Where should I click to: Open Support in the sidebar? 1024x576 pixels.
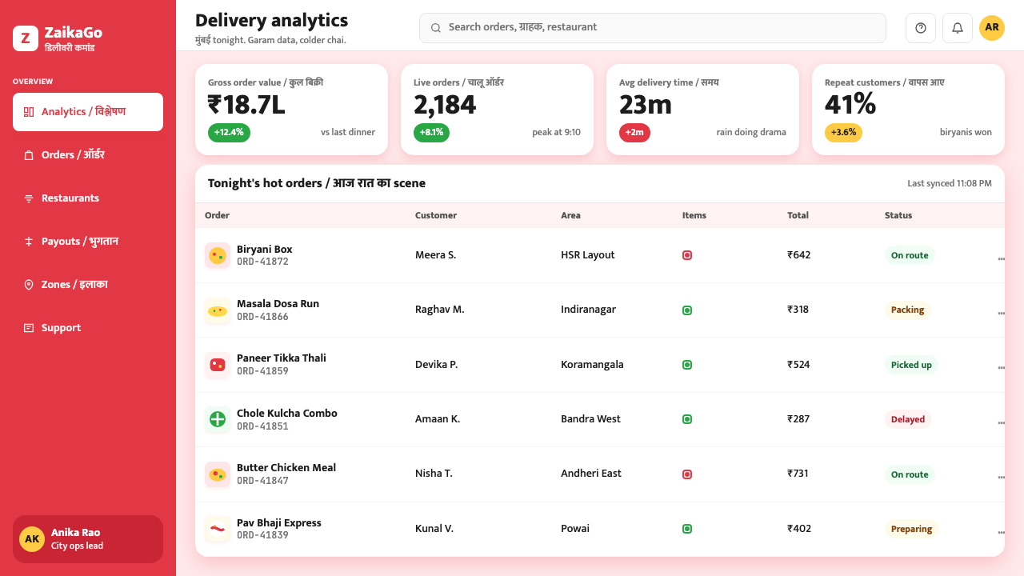(x=88, y=328)
